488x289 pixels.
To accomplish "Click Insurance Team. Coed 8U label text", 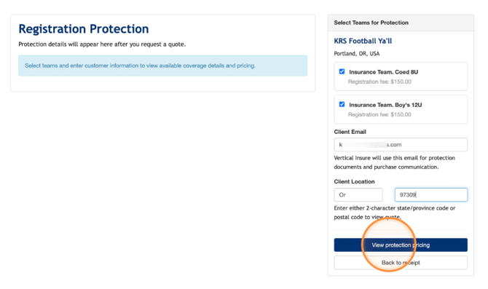I will 383,72.
